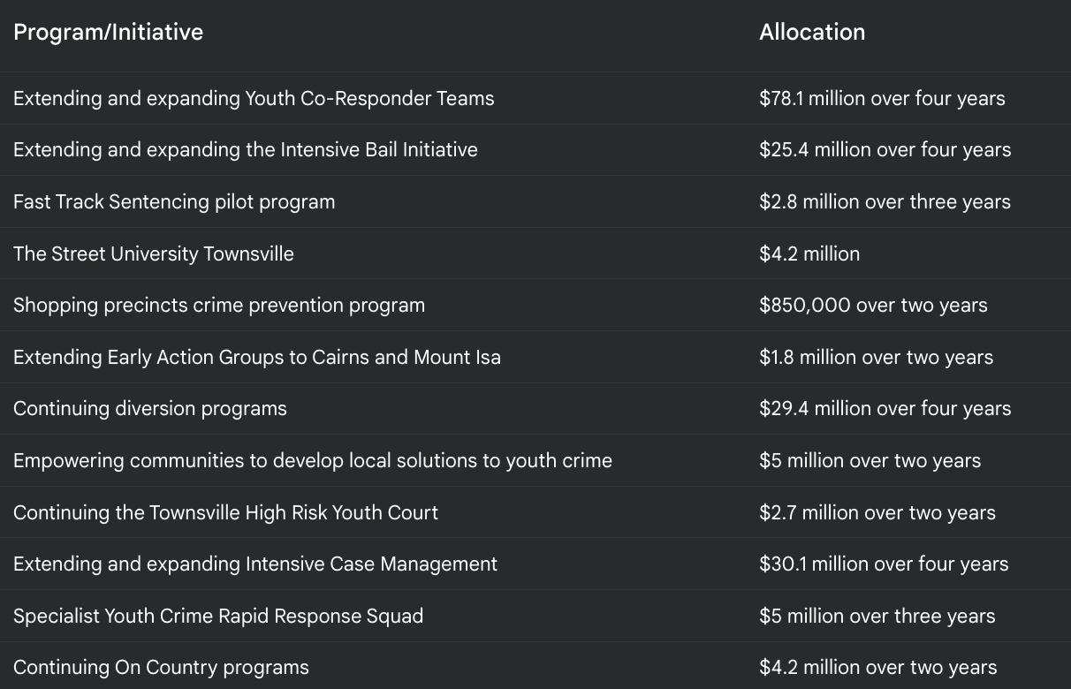
Task: Click Extending Early Action Groups row text
Action: (256, 357)
